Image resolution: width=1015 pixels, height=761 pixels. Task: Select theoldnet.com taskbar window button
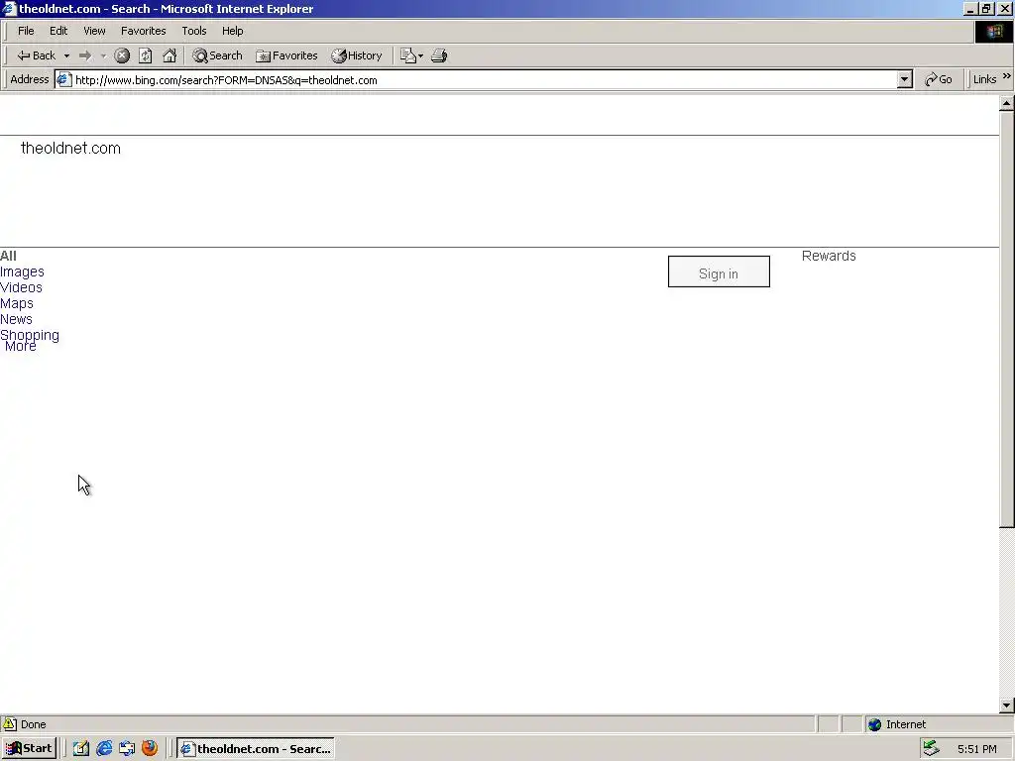click(x=256, y=749)
